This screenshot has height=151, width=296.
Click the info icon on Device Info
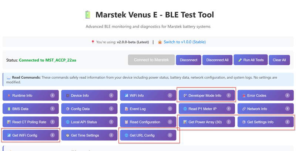[x=111, y=95]
